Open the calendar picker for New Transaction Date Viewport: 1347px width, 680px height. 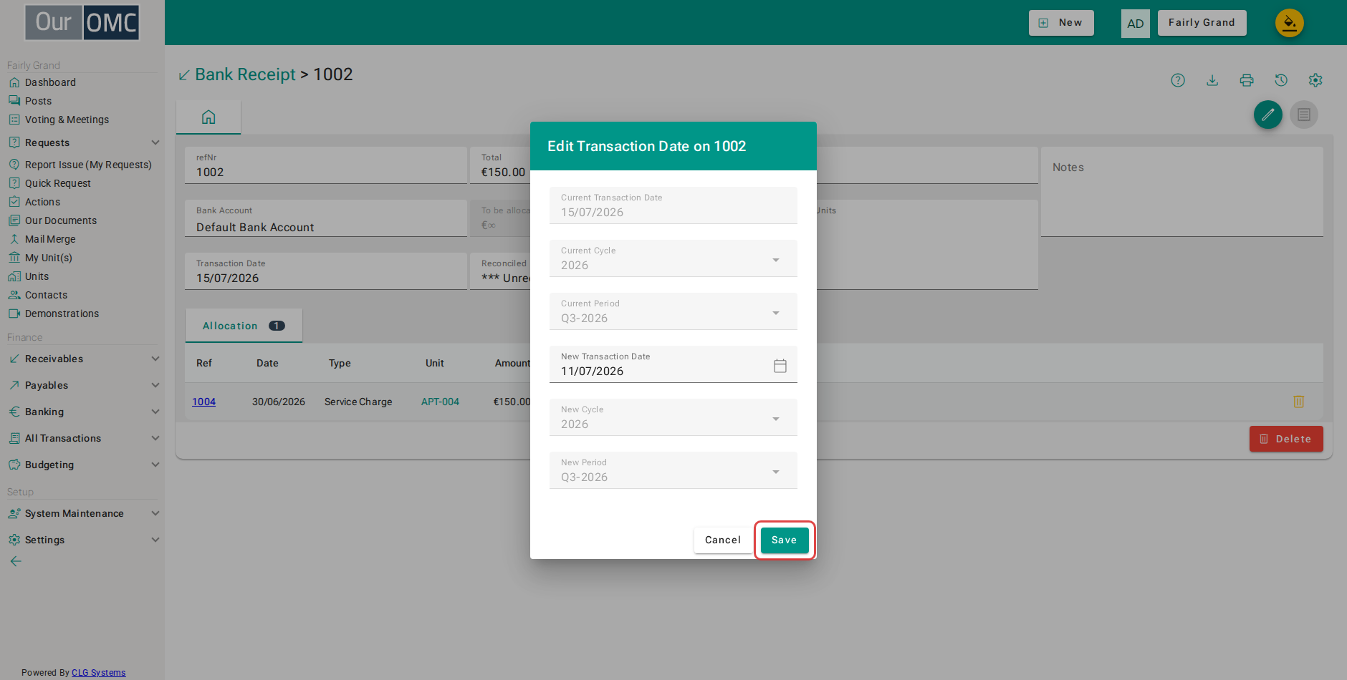tap(780, 366)
